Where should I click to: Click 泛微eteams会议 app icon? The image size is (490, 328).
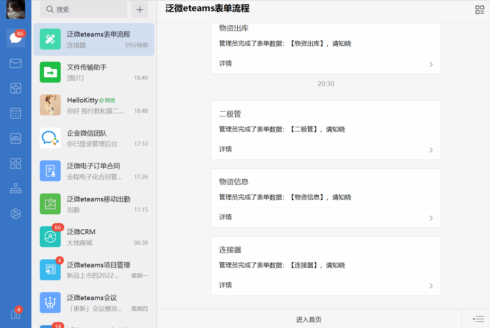click(50, 303)
